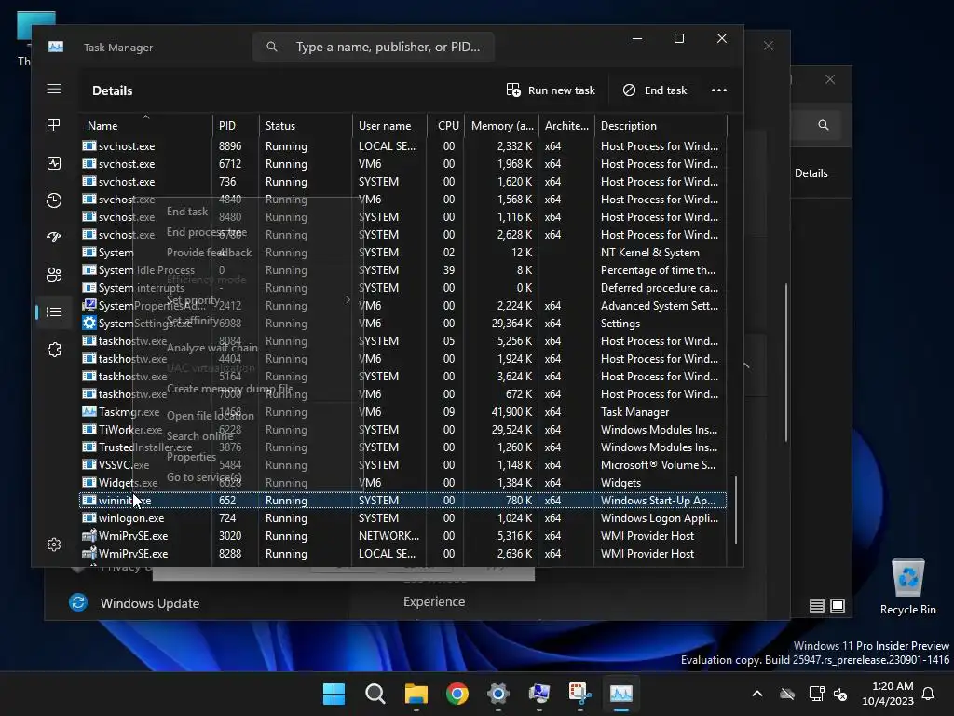Sort by the Memory column header
The width and height of the screenshot is (954, 716).
(501, 126)
